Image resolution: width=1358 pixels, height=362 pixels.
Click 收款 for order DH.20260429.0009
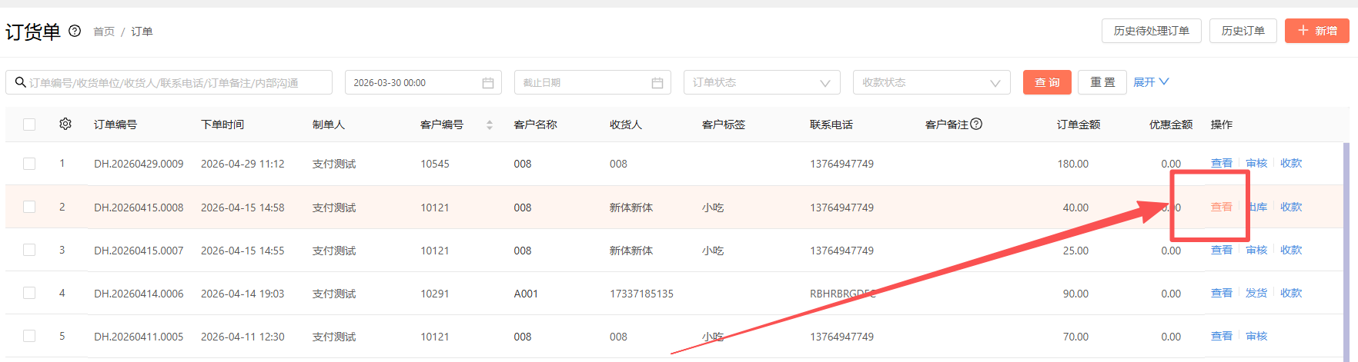click(1291, 163)
